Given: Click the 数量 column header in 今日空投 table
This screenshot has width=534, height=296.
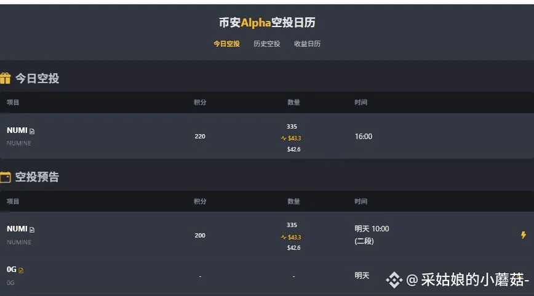Looking at the screenshot, I should point(293,102).
